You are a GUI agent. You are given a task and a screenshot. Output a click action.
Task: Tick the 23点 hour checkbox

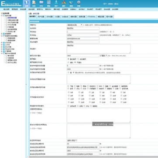[121, 102]
